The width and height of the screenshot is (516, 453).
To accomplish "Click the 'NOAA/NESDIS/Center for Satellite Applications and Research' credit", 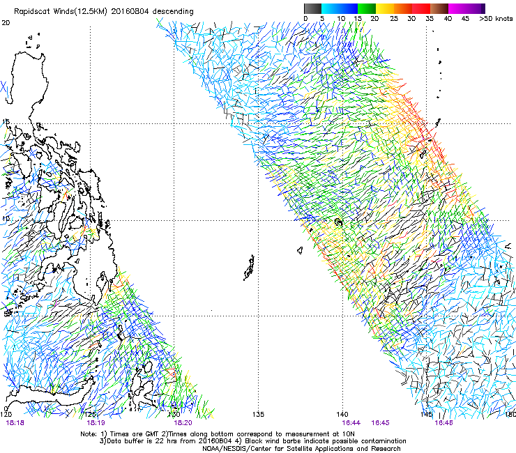I will click(301, 449).
